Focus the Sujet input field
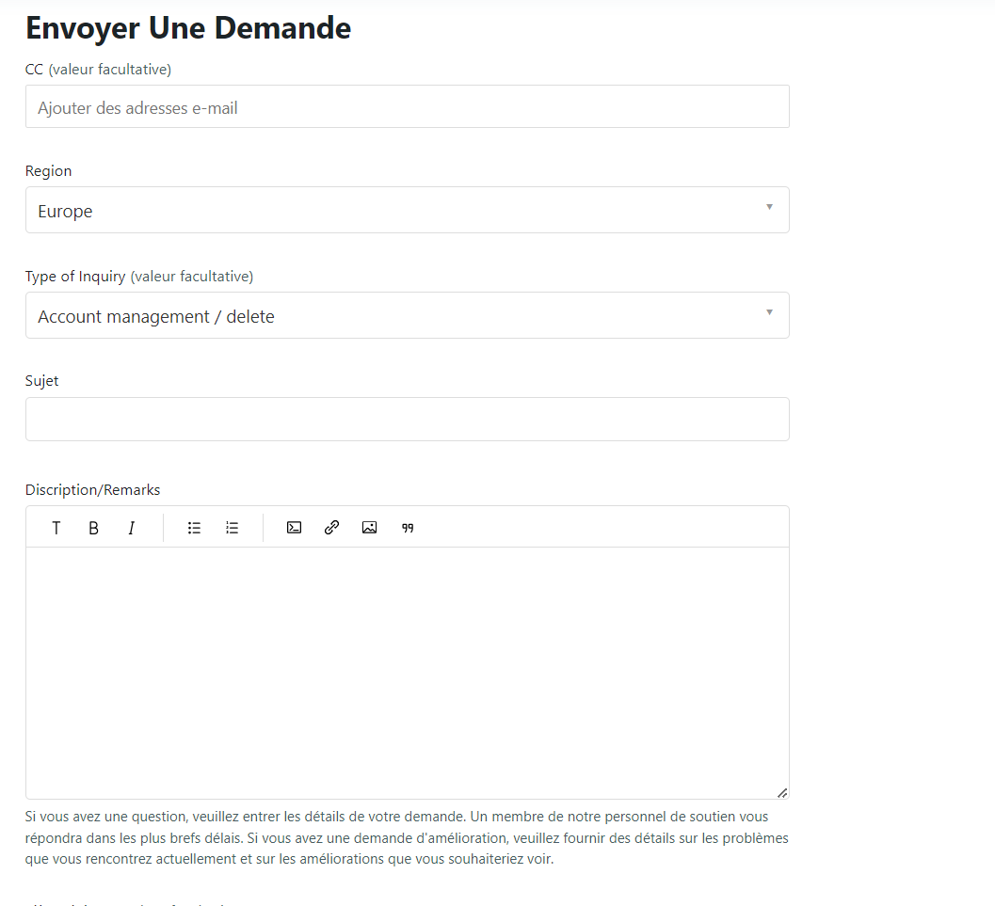 click(408, 419)
